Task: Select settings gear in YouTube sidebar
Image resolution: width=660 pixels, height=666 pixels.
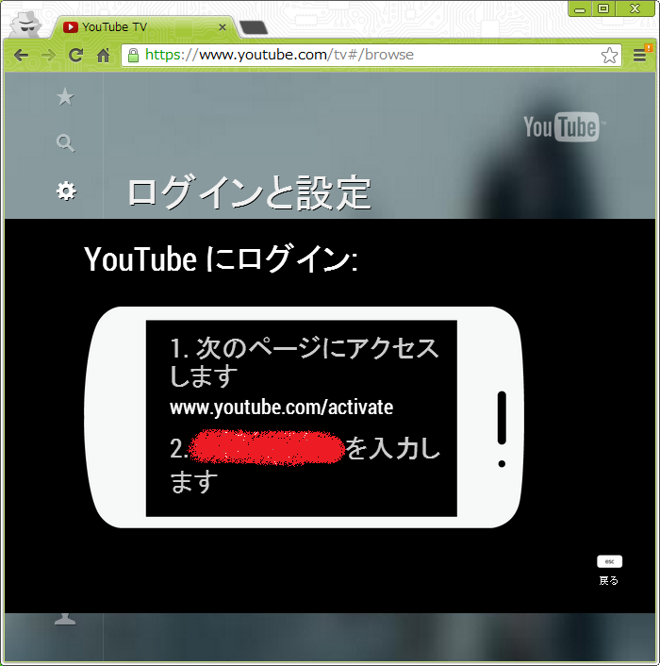Action: point(66,191)
